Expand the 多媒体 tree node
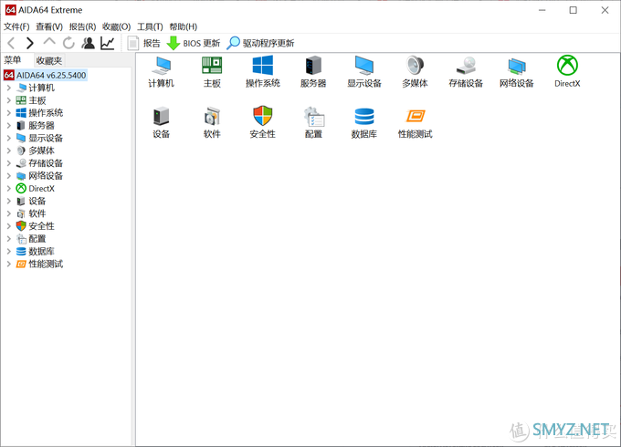Screen dimensions: 621x447 [9, 151]
